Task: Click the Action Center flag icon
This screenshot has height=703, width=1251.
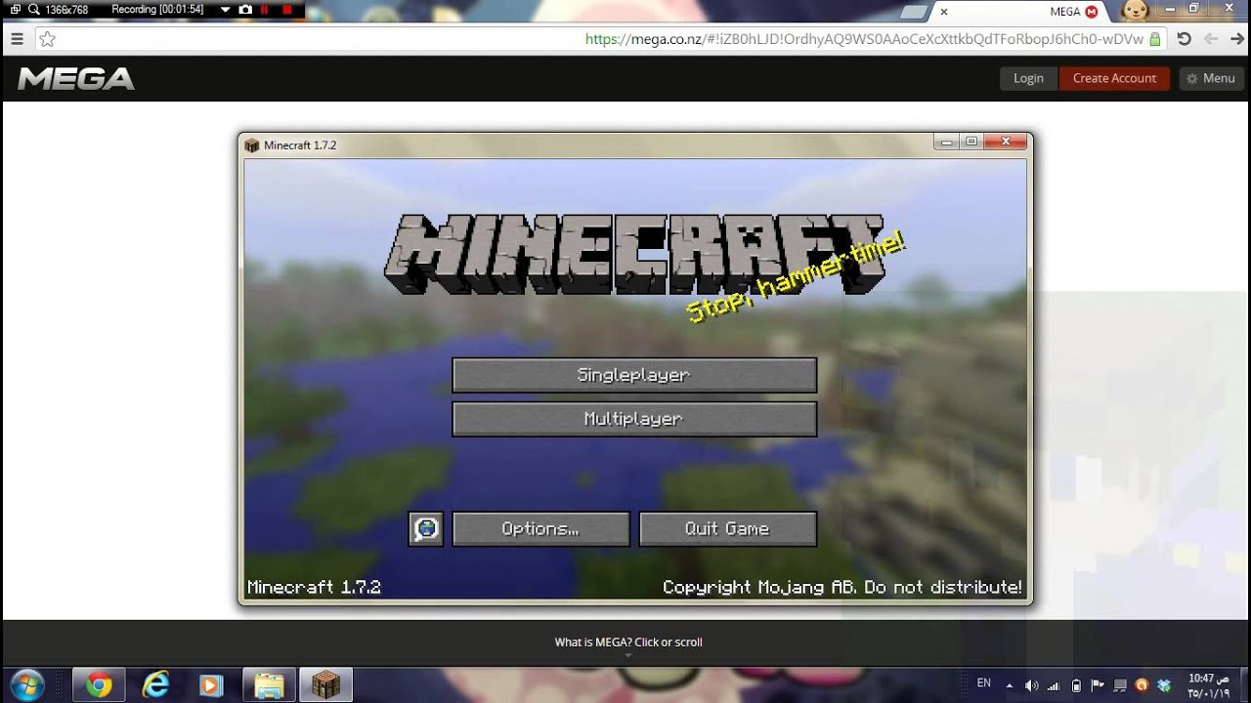Action: (x=1097, y=685)
